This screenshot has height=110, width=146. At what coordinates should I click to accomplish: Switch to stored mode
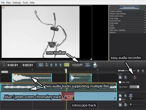[67, 65]
